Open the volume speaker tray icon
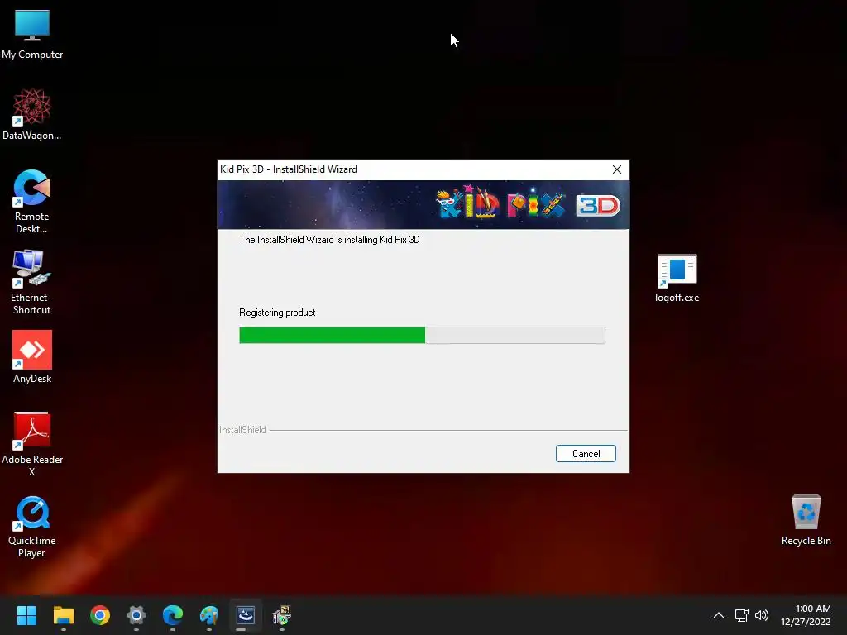The height and width of the screenshot is (635, 847). click(x=762, y=615)
